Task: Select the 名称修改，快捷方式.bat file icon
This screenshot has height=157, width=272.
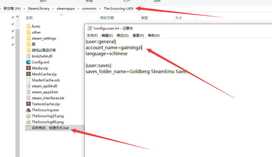Action: (x=28, y=128)
